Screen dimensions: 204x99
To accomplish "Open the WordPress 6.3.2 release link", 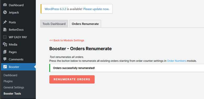I will pos(55,9).
